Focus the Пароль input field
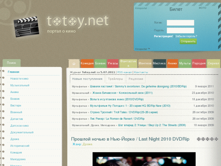 180,30
